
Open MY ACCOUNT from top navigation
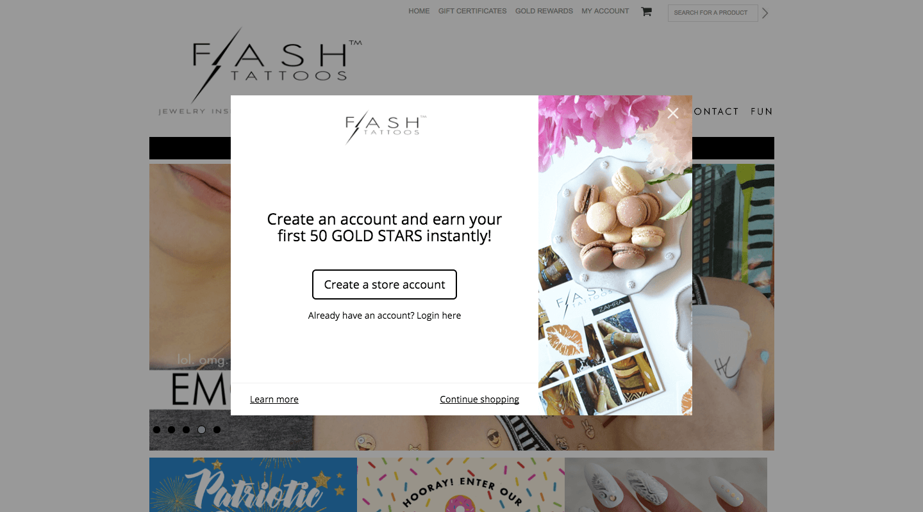(605, 11)
